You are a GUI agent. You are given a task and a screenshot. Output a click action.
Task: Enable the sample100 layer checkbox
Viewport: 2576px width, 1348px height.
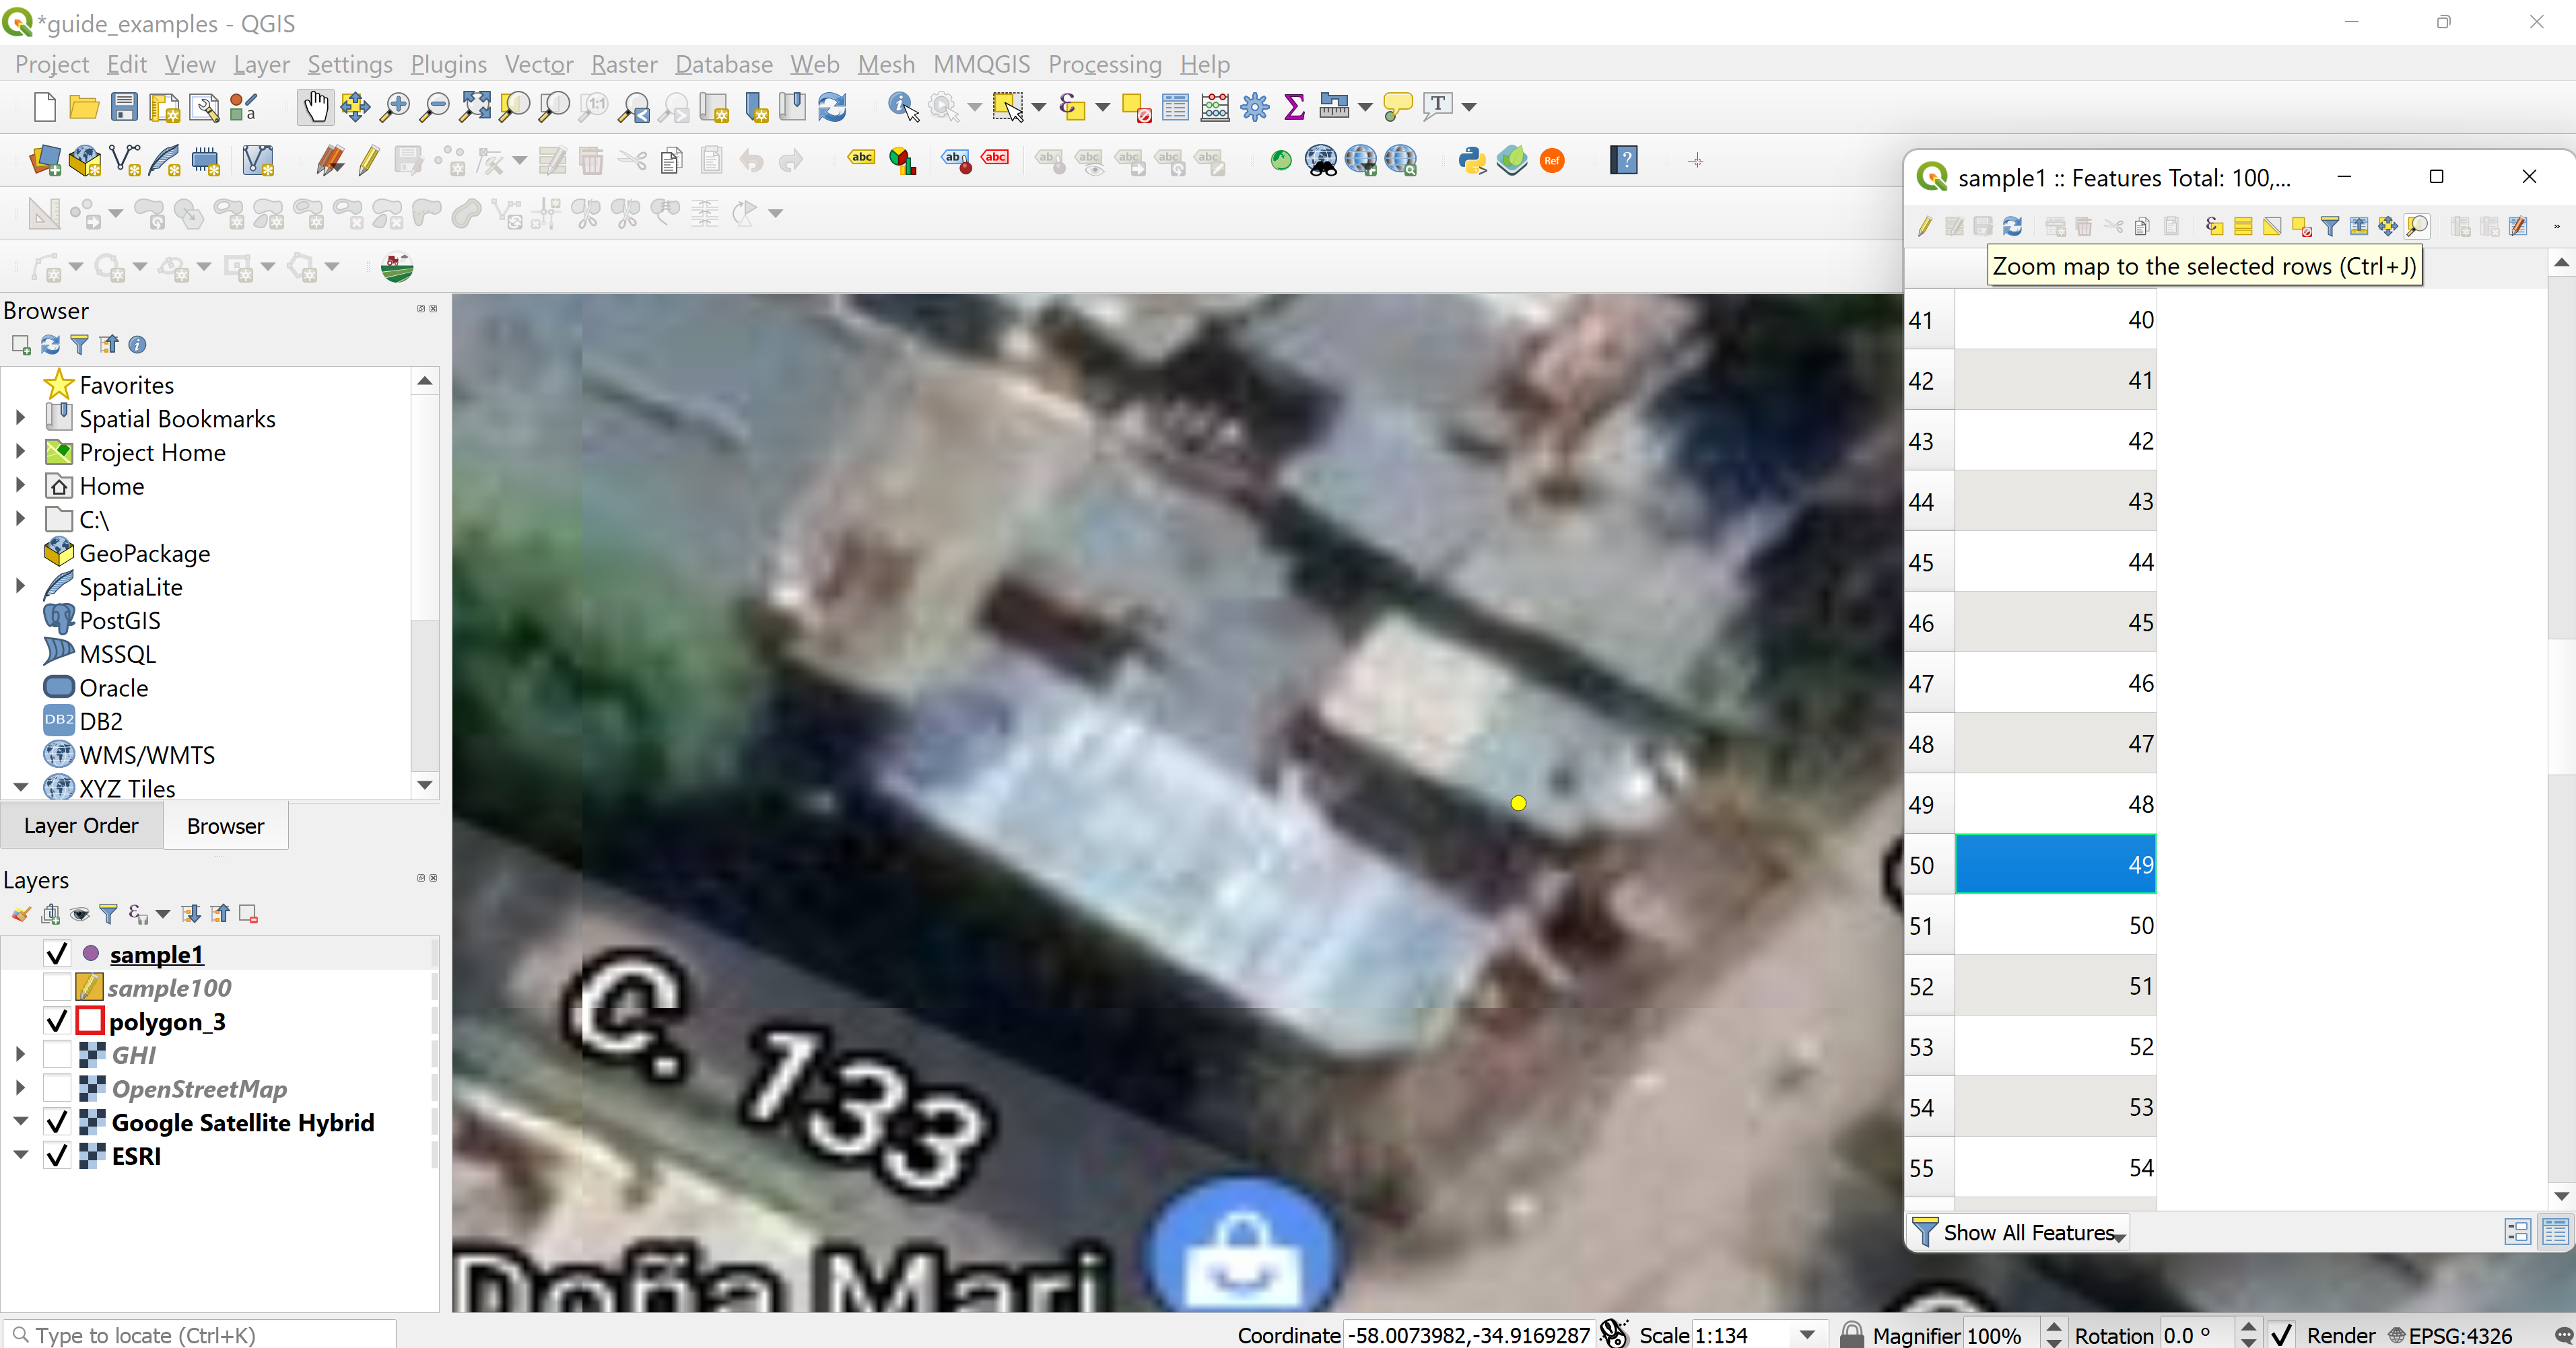click(x=57, y=987)
